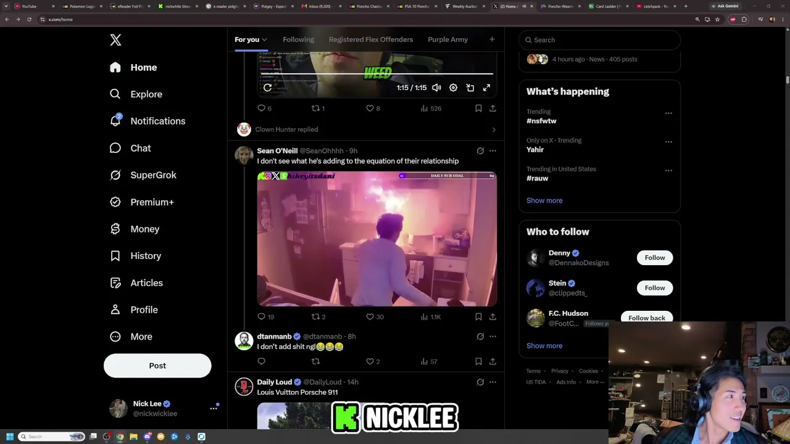The width and height of the screenshot is (790, 444).
Task: Toggle video picture-in-picture mode
Action: tap(470, 88)
